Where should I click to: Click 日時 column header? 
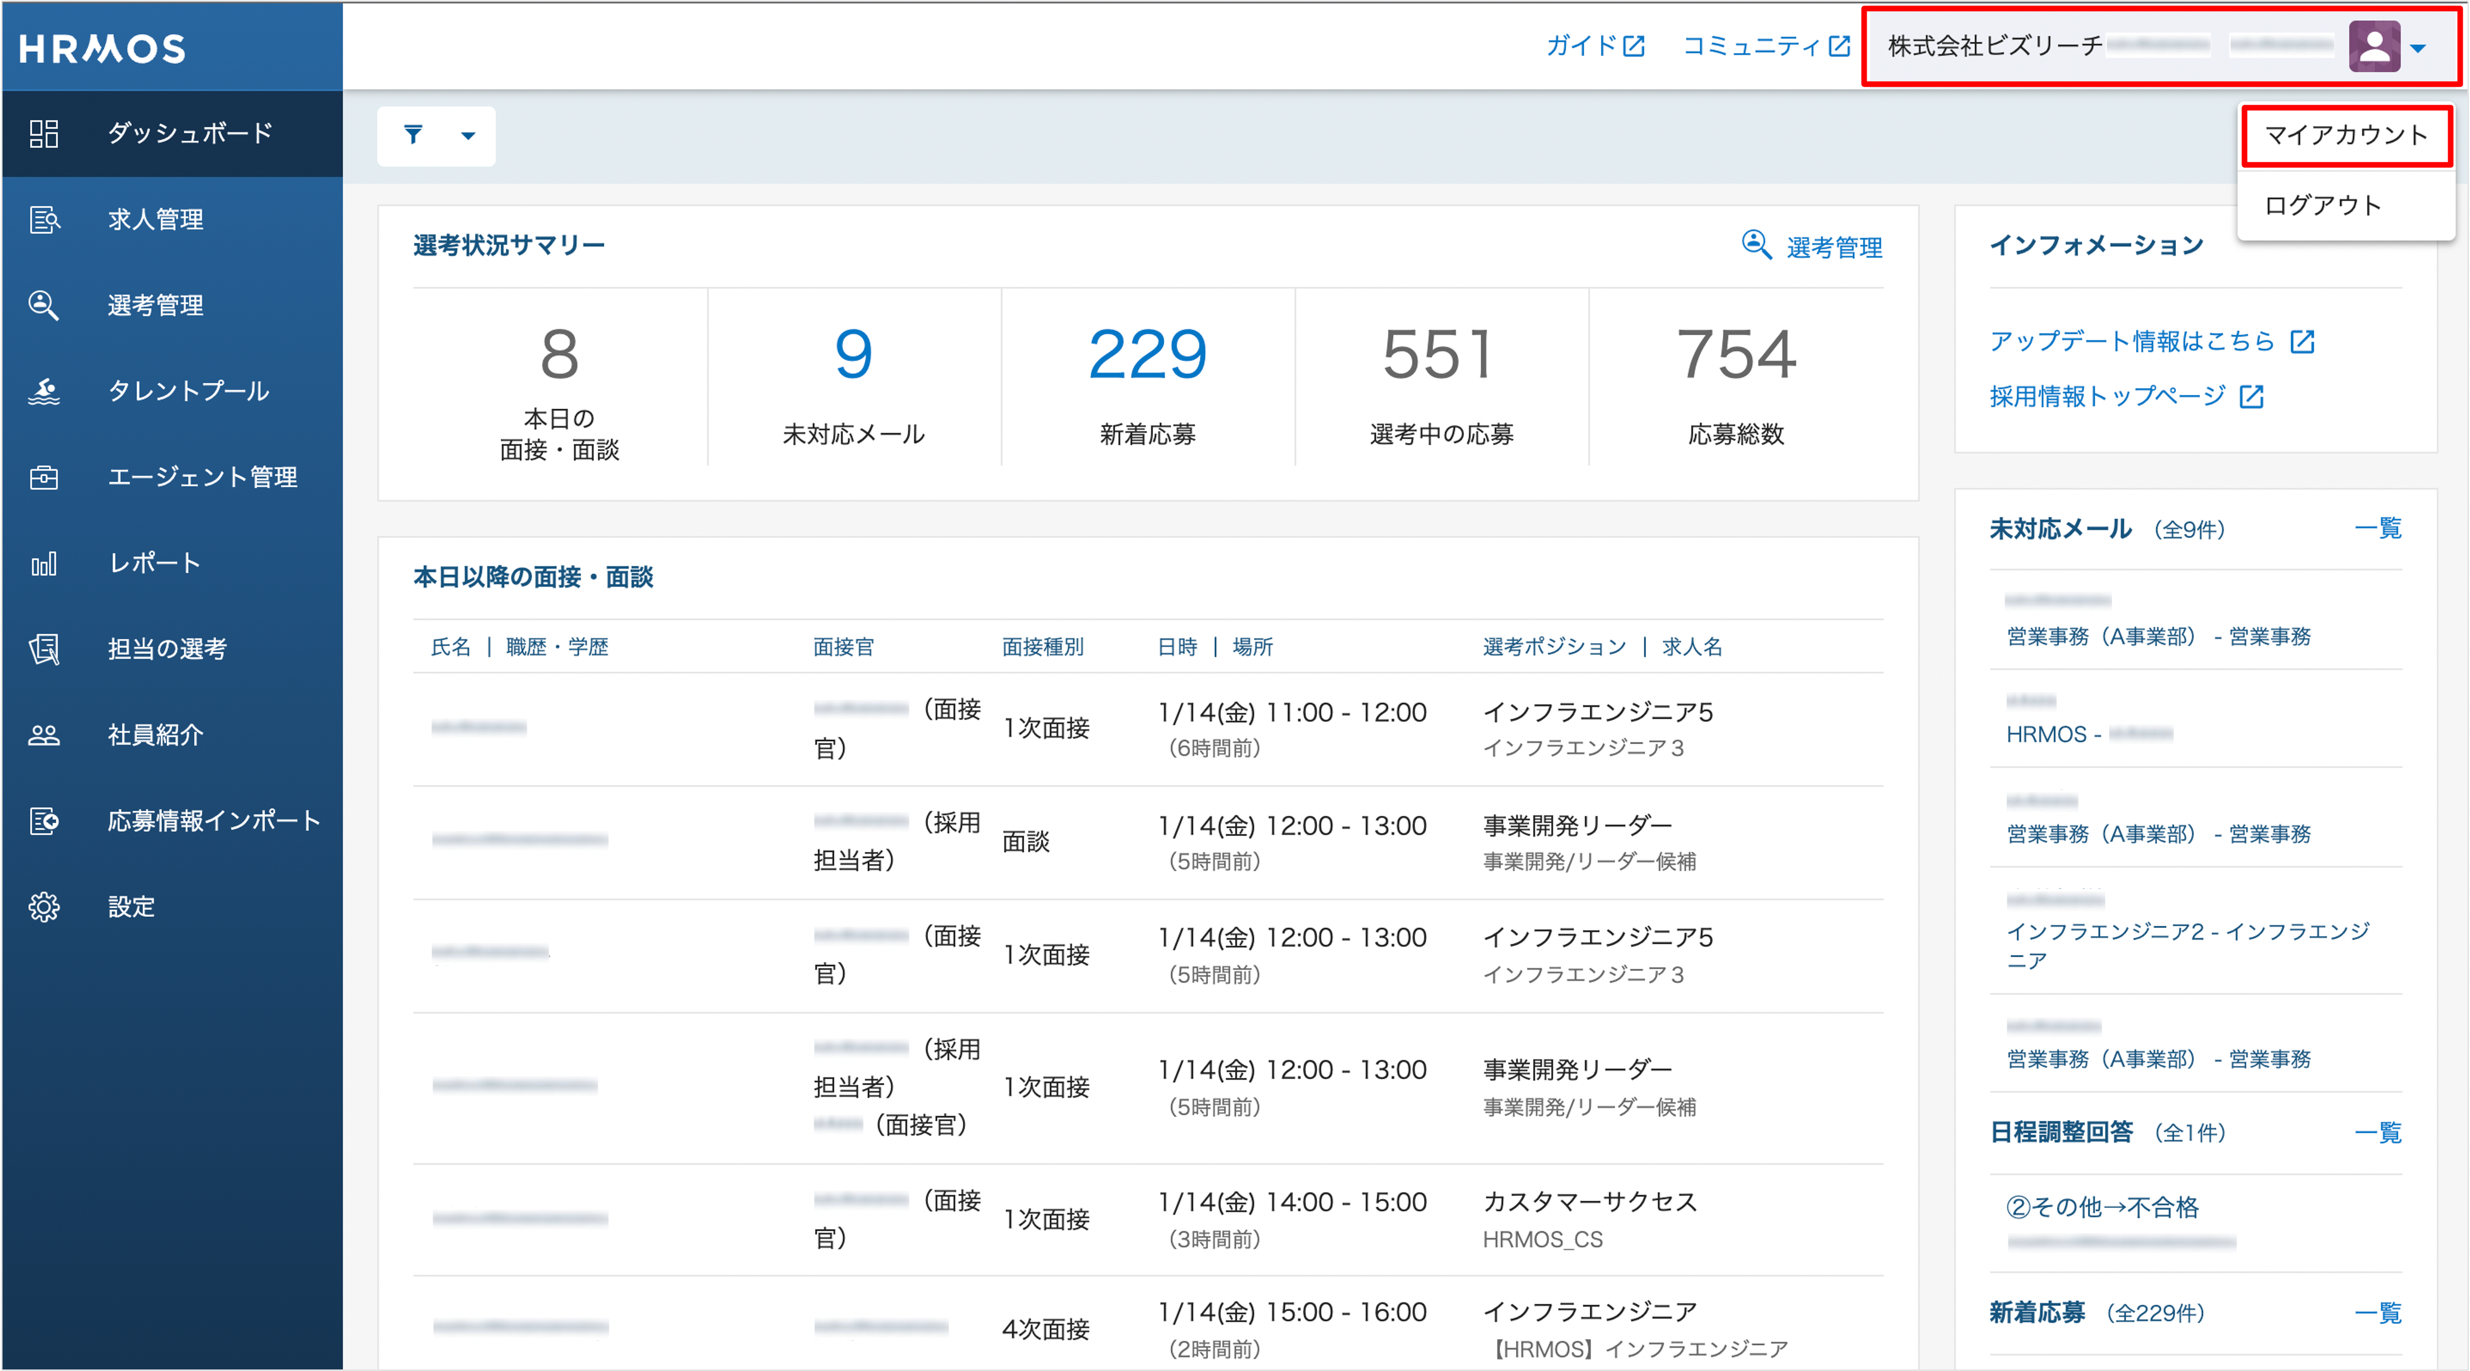pos(1178,647)
